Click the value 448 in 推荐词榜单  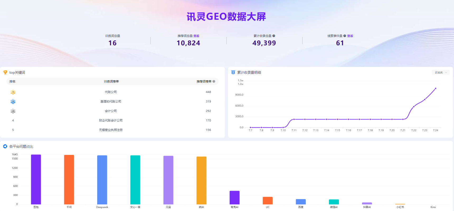point(209,92)
